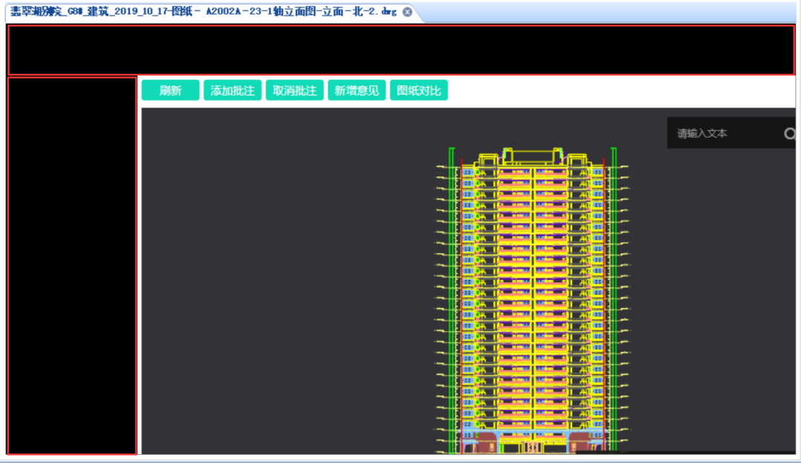Select the A2002A elevation drawing tab
The height and width of the screenshot is (463, 801).
click(203, 12)
